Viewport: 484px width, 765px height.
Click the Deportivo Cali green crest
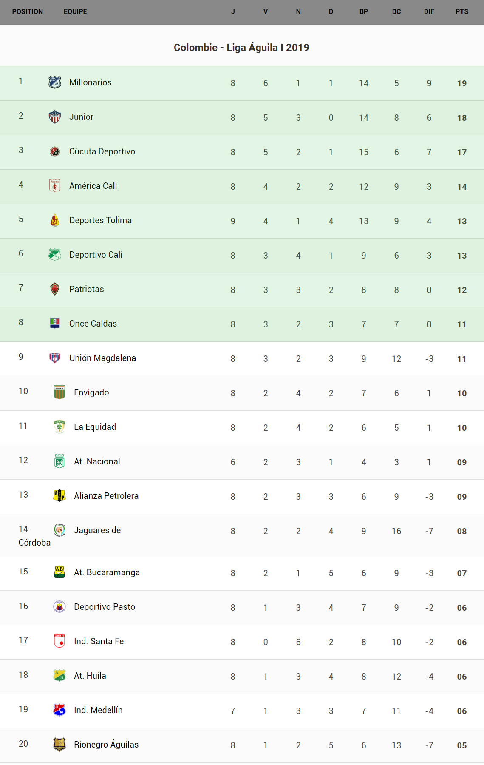coord(55,254)
